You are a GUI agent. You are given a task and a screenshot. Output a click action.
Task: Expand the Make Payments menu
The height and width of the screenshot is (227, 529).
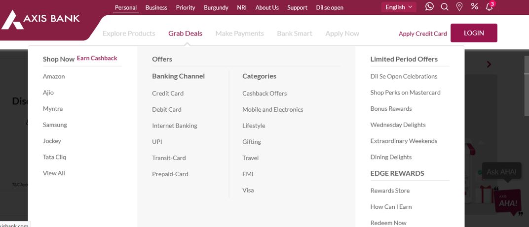[x=239, y=33]
